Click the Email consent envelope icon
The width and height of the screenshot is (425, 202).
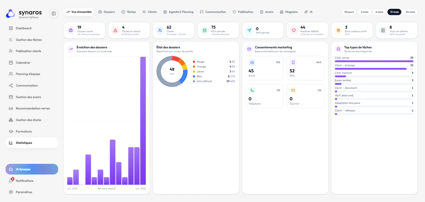(x=252, y=62)
